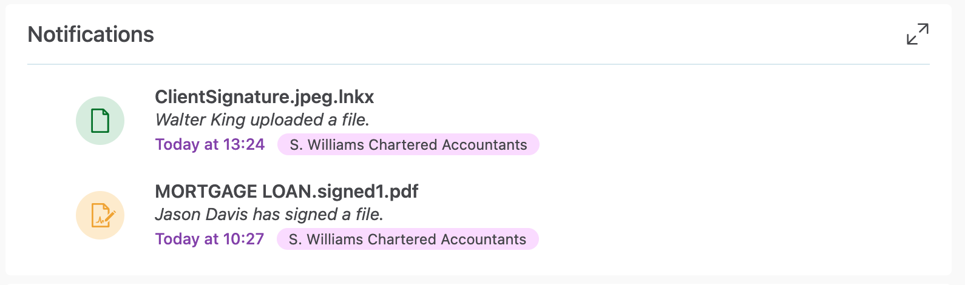Click the 13:24 time value
The width and height of the screenshot is (965, 285).
[x=244, y=144]
